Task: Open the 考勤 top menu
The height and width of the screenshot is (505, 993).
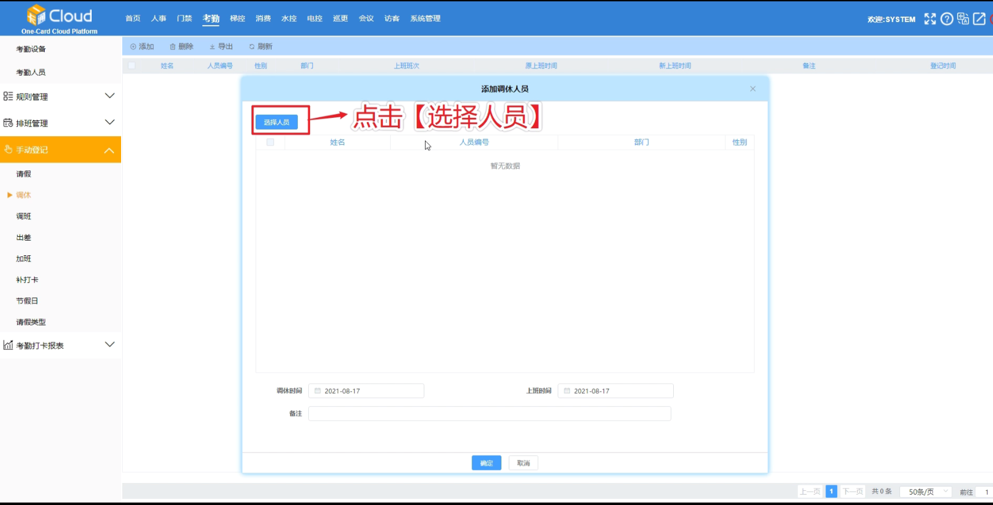Action: click(x=211, y=18)
